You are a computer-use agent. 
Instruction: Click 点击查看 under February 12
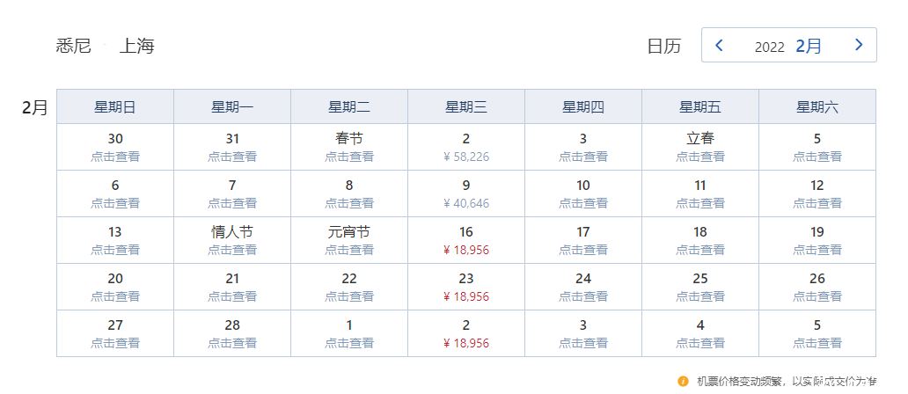coord(817,203)
